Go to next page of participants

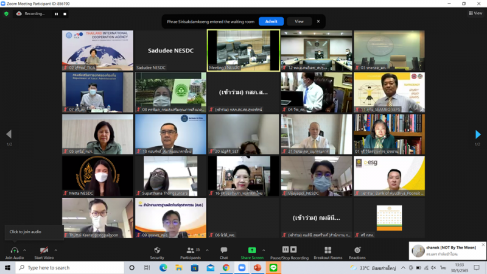click(x=478, y=134)
